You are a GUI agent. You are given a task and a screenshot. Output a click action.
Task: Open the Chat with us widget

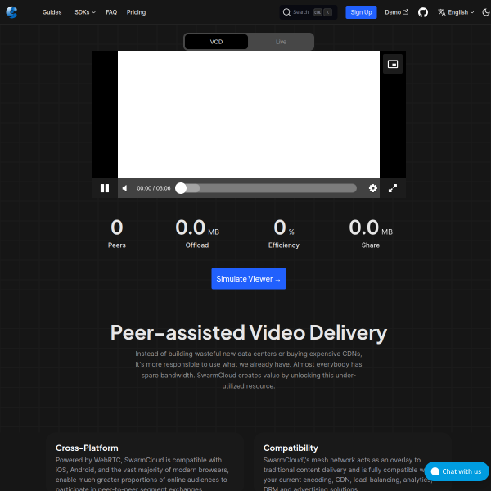pyautogui.click(x=457, y=471)
